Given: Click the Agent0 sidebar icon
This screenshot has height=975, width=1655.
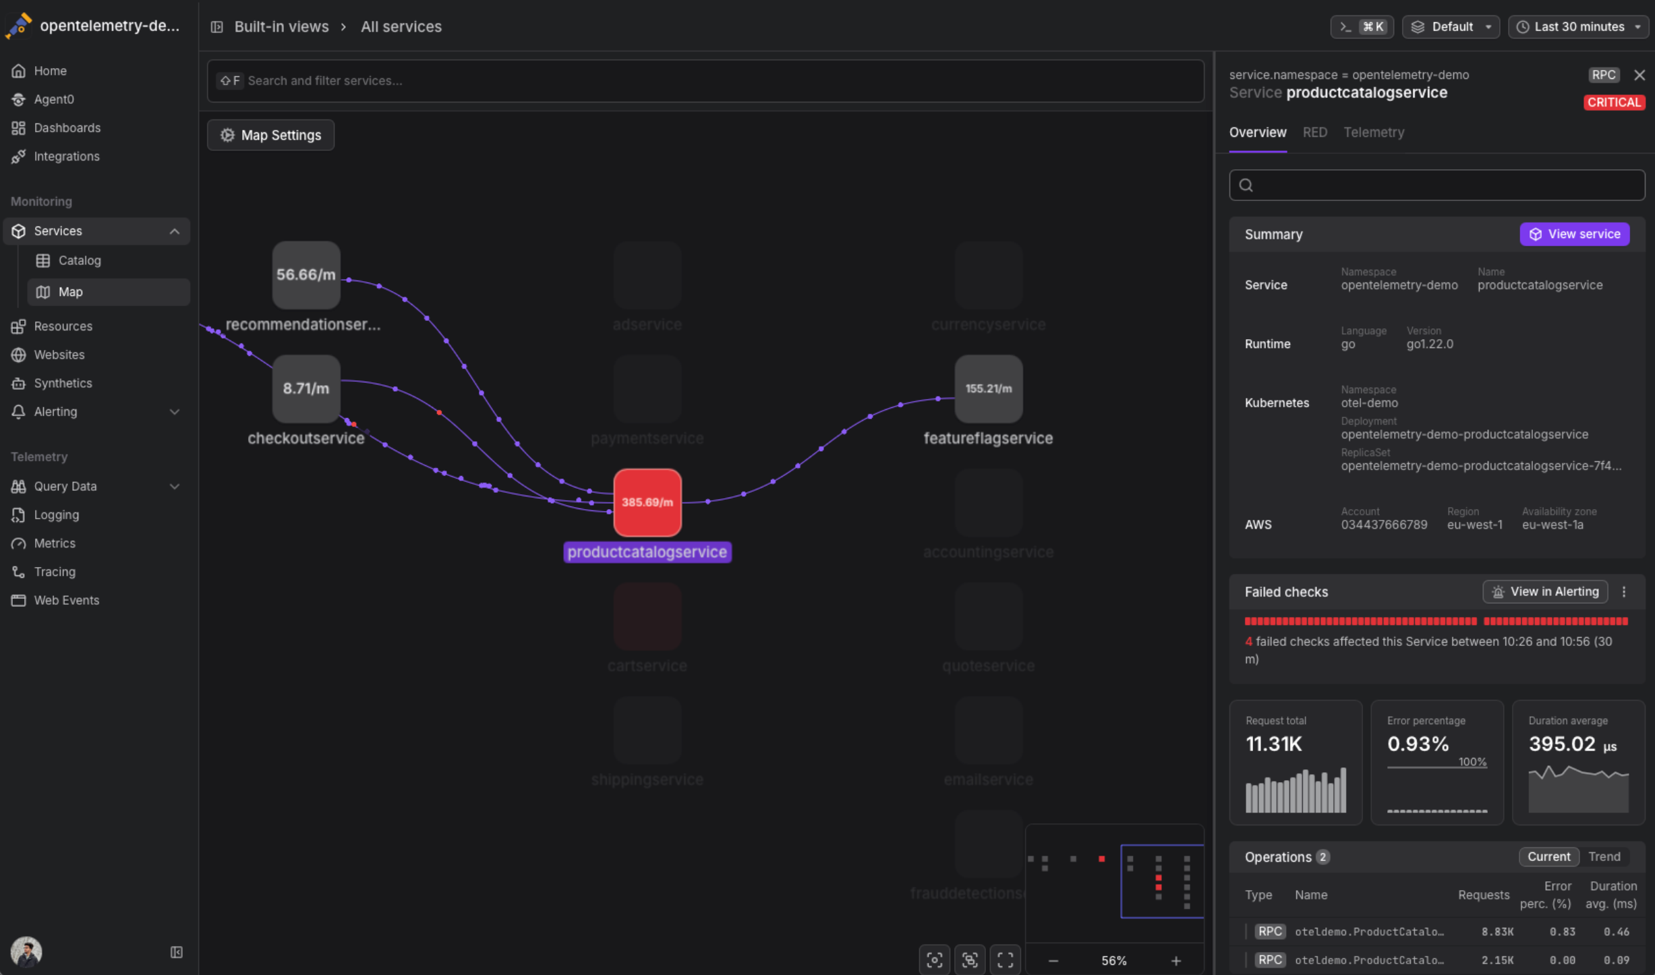Looking at the screenshot, I should click(18, 99).
